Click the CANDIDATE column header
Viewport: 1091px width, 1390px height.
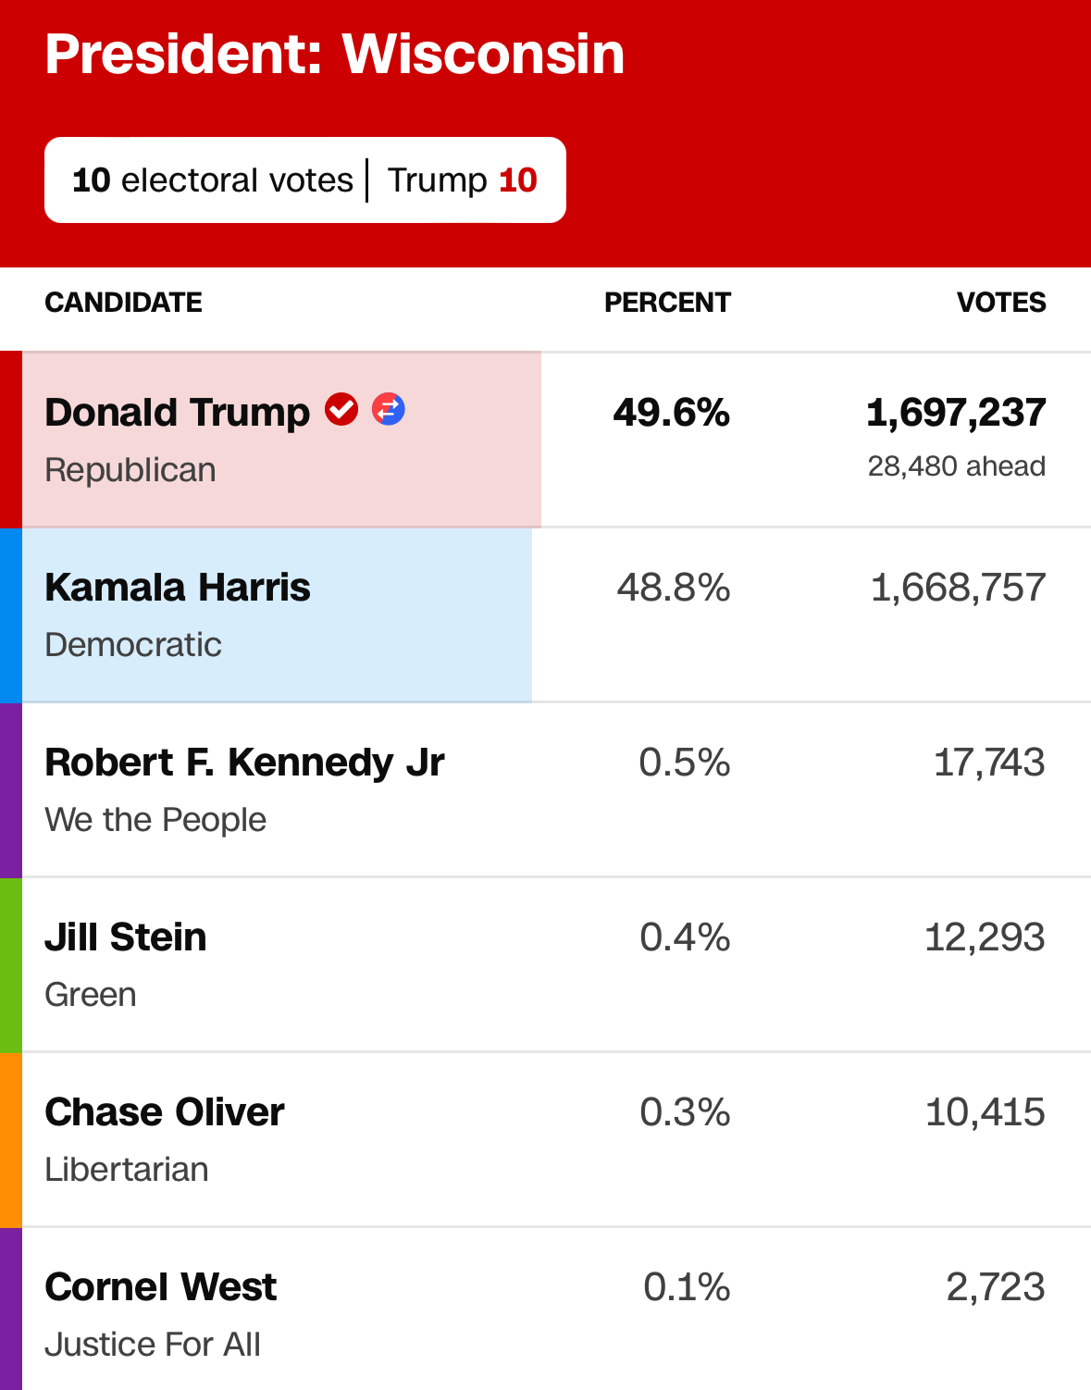(x=123, y=303)
